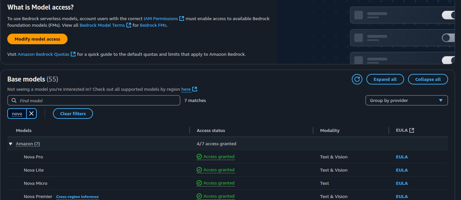
Task: Click the external link icon beside Bedrock Model Terms
Action: click(129, 25)
